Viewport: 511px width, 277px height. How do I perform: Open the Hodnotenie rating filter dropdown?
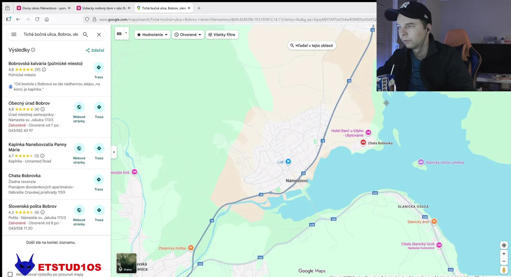click(x=152, y=35)
